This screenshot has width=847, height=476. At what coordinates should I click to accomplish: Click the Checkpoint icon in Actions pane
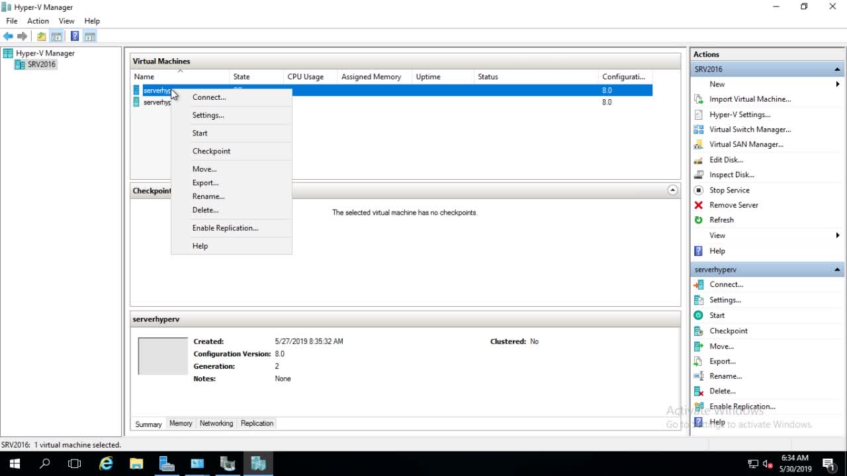coord(698,331)
